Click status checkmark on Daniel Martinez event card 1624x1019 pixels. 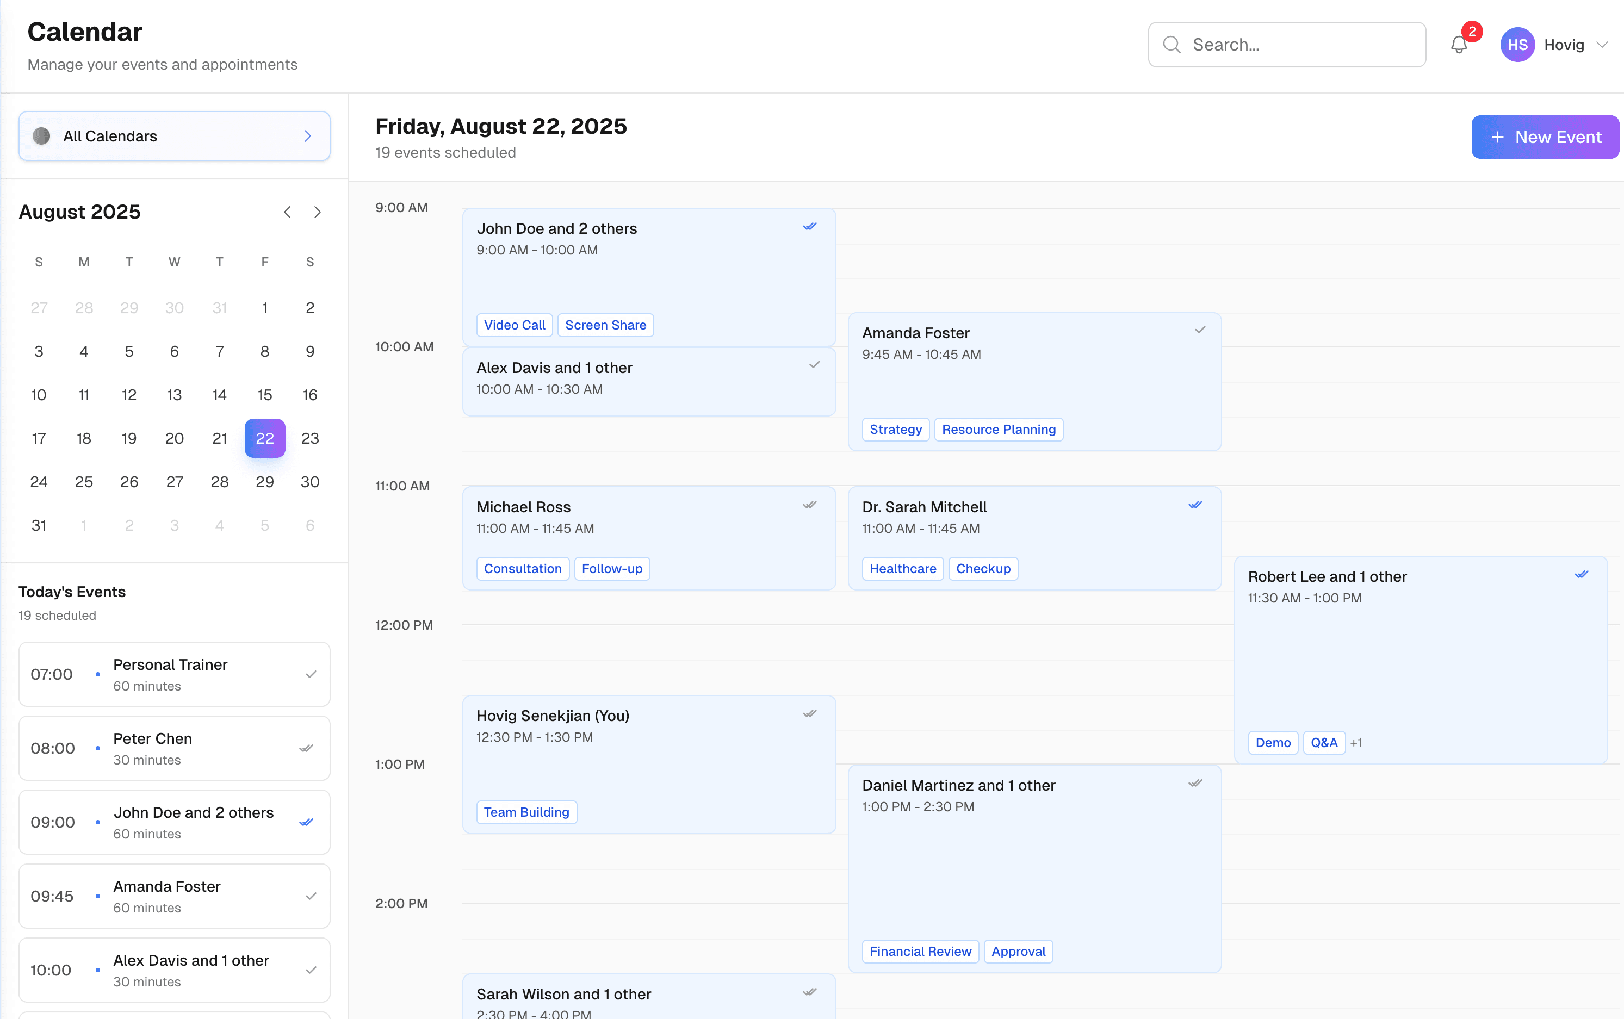pyautogui.click(x=1195, y=783)
